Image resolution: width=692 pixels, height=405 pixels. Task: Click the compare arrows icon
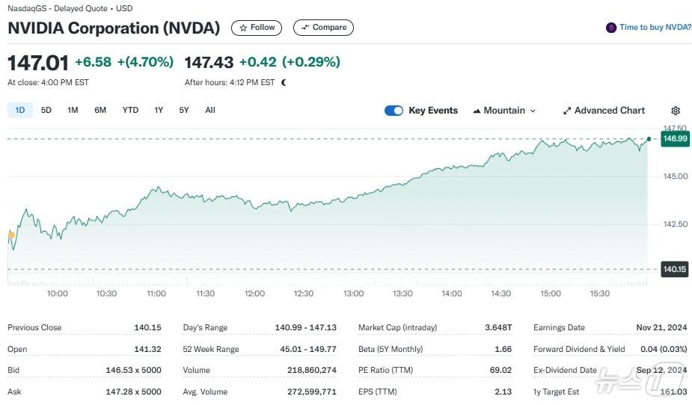304,28
